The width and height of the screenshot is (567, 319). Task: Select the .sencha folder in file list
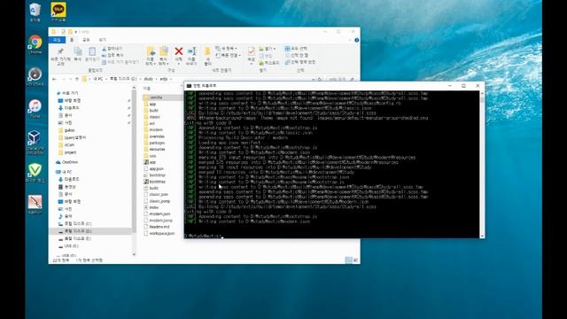coord(162,97)
